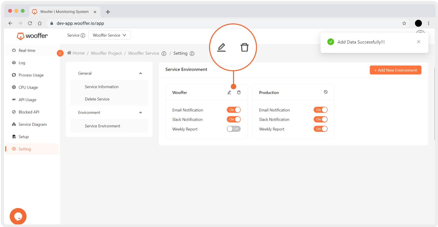The width and height of the screenshot is (438, 227).
Task: Toggle Wooffer Slack Notification switch
Action: pyautogui.click(x=234, y=119)
